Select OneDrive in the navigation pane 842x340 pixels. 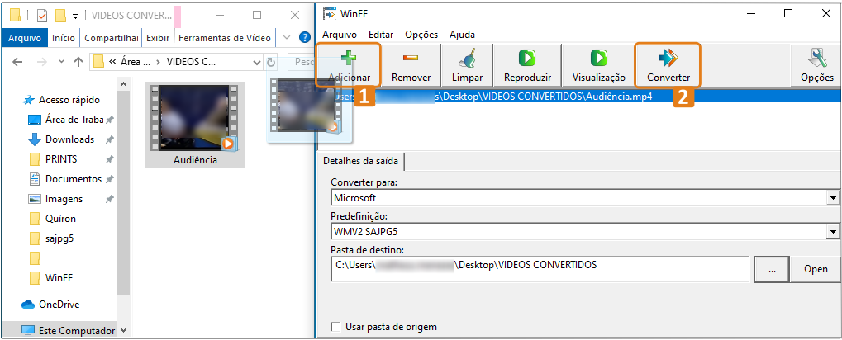(x=59, y=305)
